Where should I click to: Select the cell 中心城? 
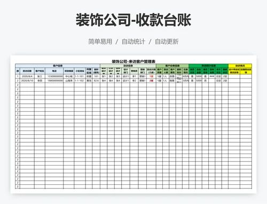click(x=69, y=76)
